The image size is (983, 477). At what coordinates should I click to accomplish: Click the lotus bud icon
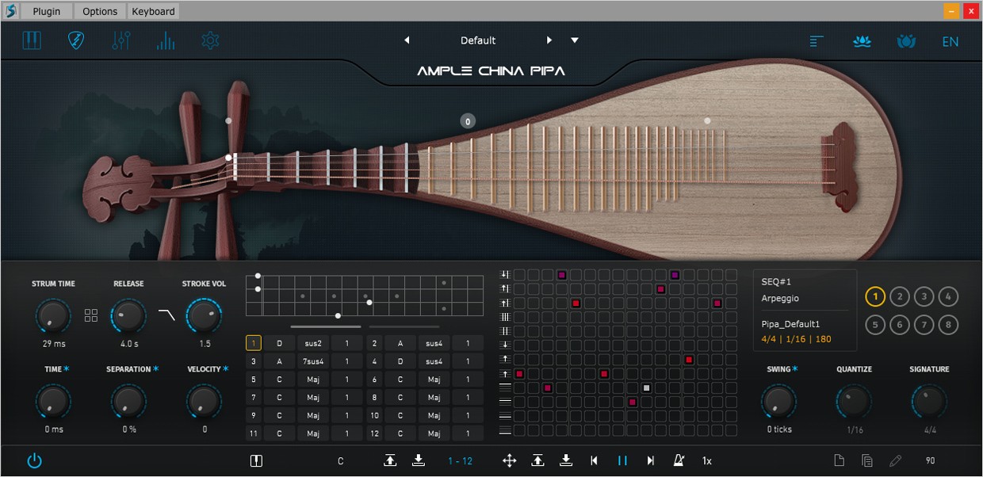[906, 41]
